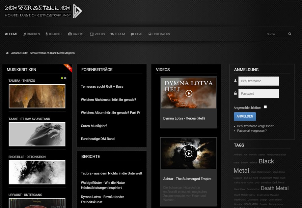Read 'Taubrą - aus dem Nichts in die Unterwelt'
Image resolution: width=302 pixels, height=208 pixels.
(x=111, y=173)
